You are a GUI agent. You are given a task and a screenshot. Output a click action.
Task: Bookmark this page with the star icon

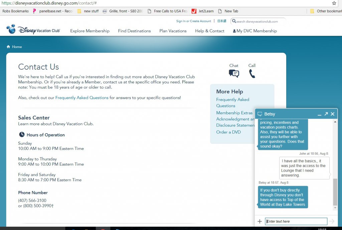pos(334,3)
